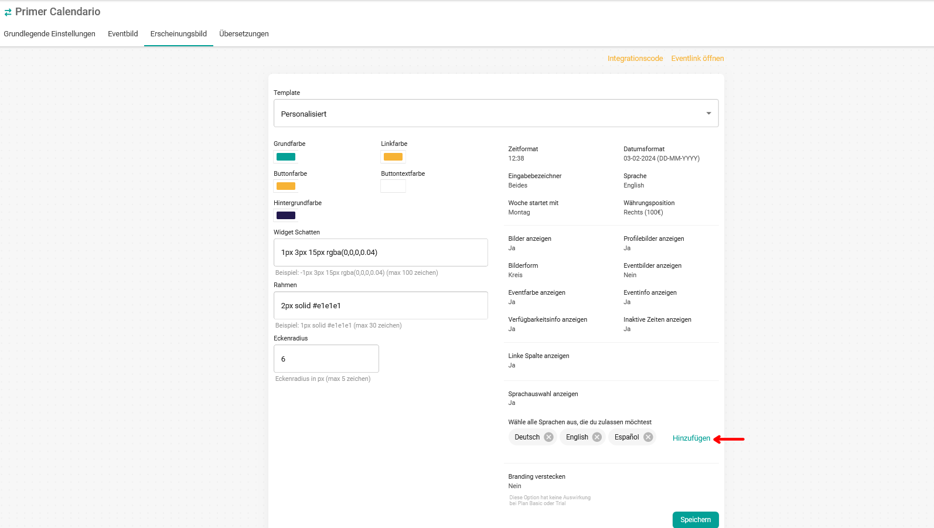Image resolution: width=934 pixels, height=528 pixels.
Task: Open the Linkfarbe orange color swatch
Action: pyautogui.click(x=393, y=156)
